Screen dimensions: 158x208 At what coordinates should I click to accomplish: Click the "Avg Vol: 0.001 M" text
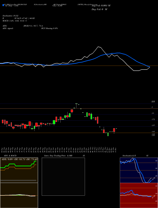101,6
